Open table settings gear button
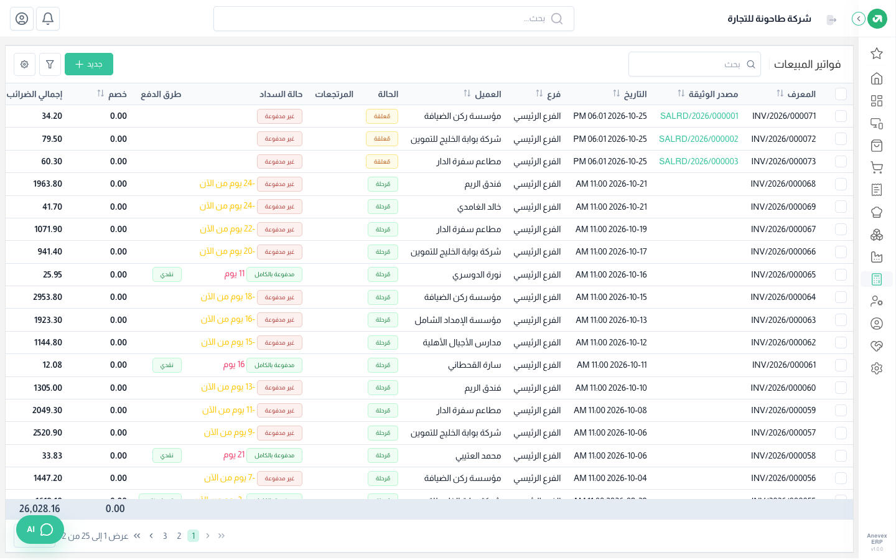Screen dimensions: 896x560 (x=24, y=64)
